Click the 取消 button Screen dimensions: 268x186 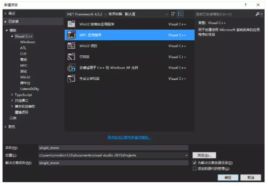tap(251, 177)
